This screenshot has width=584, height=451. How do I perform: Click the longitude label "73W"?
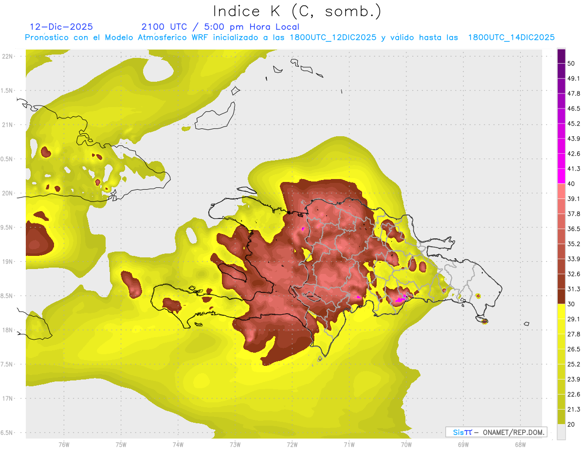click(235, 445)
